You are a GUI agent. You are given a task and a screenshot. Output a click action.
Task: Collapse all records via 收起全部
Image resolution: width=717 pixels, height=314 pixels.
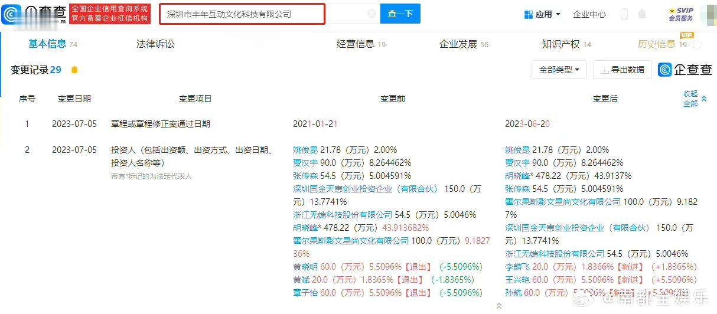694,99
